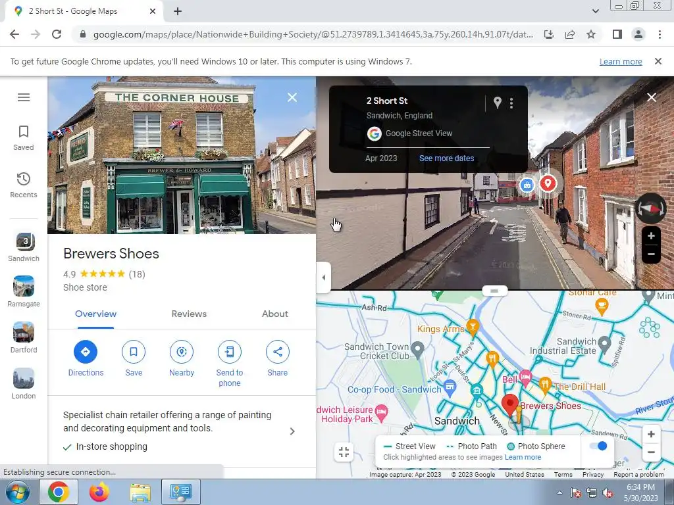Screen dimensions: 674x505
Task: Close the Street View pane
Action: click(652, 97)
